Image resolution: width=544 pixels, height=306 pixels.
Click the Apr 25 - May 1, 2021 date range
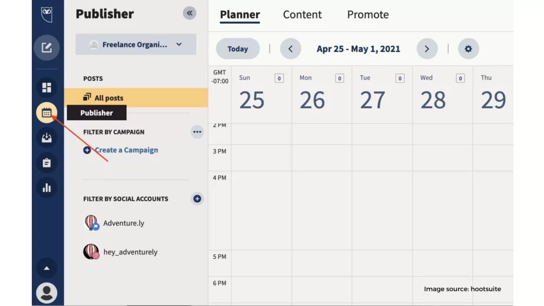(359, 49)
